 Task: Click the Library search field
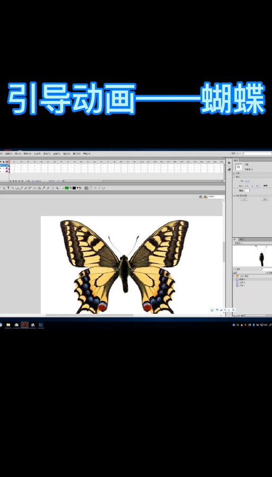point(266,269)
